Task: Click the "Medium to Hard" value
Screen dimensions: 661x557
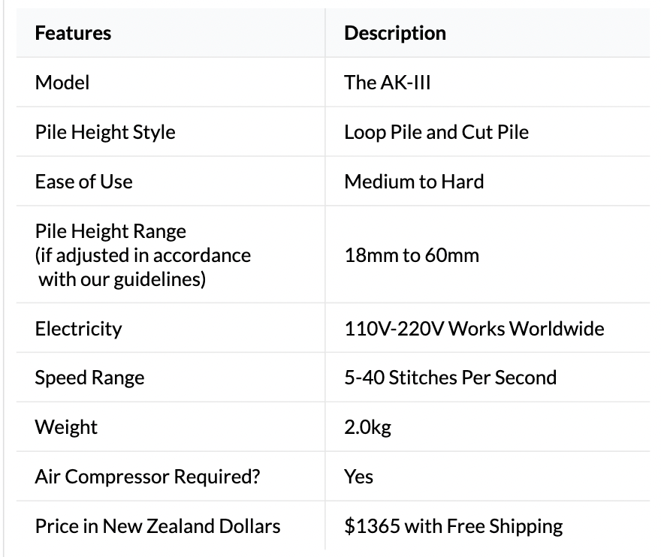Action: point(414,182)
